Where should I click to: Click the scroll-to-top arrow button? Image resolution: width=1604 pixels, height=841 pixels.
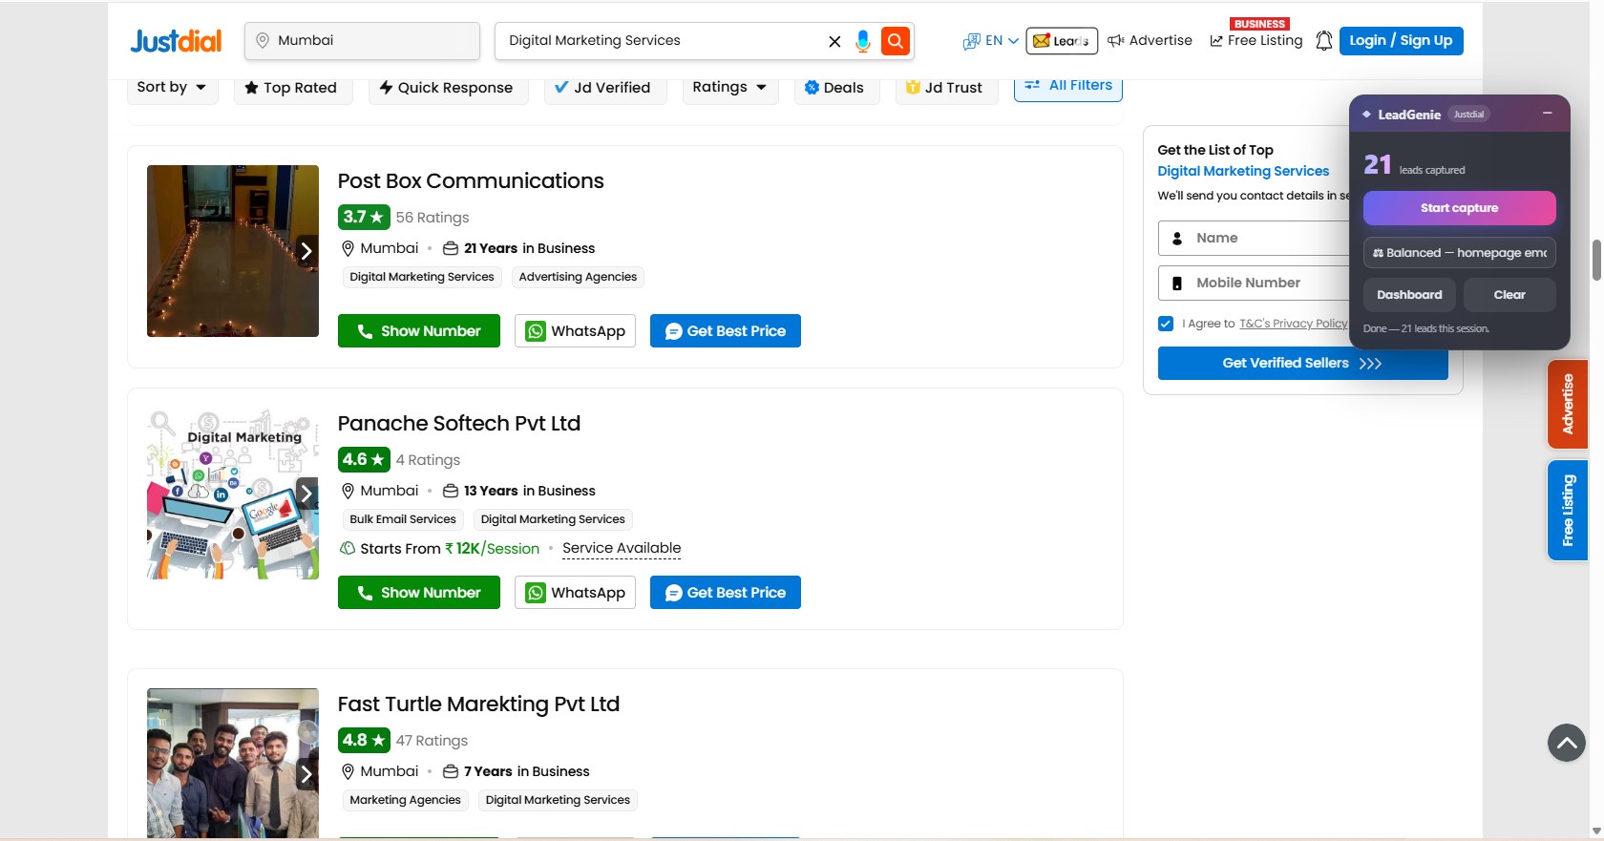(x=1567, y=742)
